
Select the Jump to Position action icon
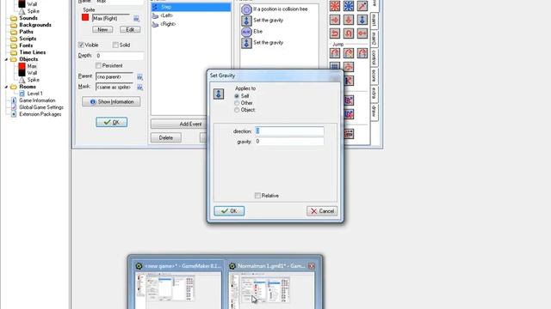coord(335,53)
